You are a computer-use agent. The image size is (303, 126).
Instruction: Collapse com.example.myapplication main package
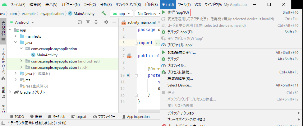click(x=21, y=49)
